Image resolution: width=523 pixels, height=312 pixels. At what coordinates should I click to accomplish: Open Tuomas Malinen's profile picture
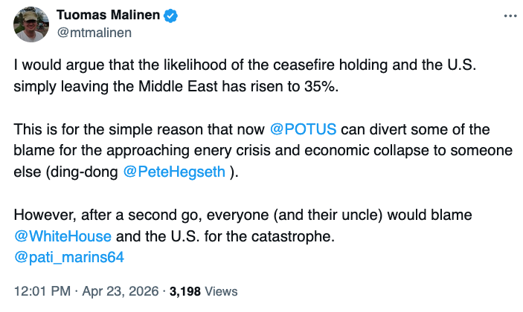32,25
